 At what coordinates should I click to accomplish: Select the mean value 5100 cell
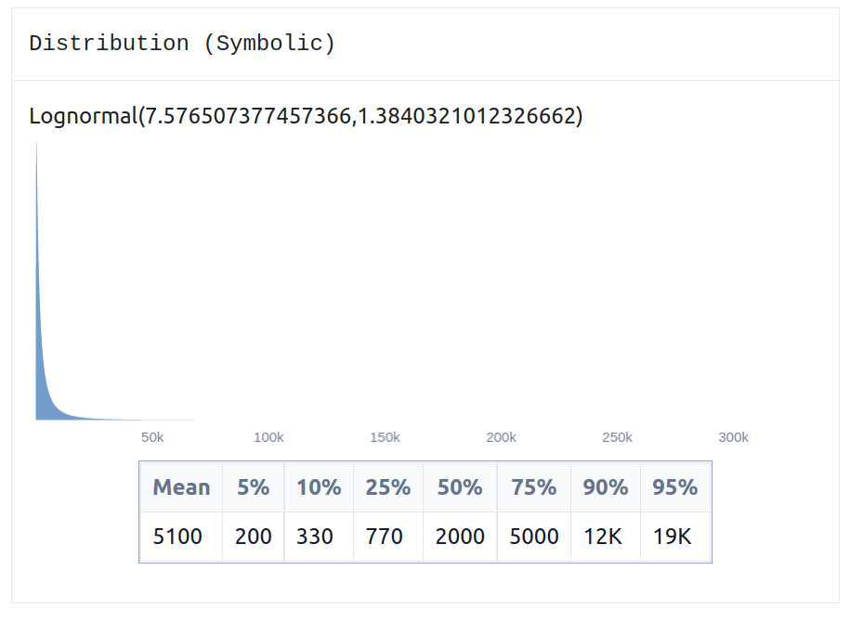pyautogui.click(x=181, y=537)
